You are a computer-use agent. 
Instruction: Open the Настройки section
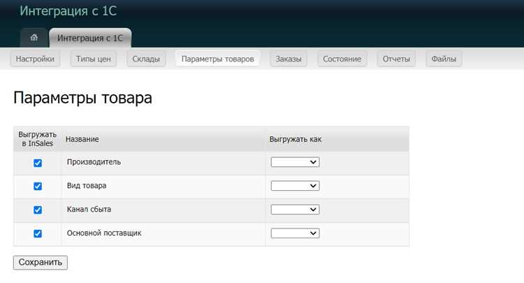35,59
